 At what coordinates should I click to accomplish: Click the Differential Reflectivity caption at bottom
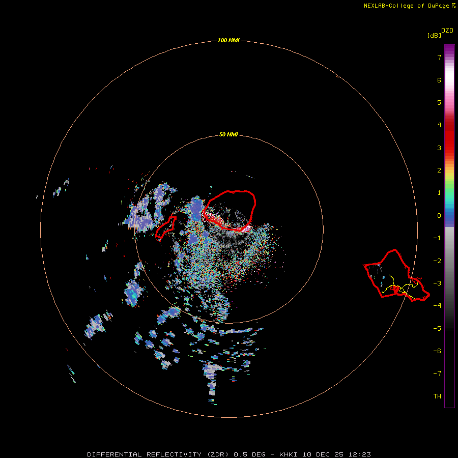tap(228, 454)
